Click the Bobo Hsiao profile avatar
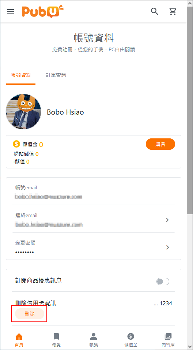193x350 pixels. 23,112
